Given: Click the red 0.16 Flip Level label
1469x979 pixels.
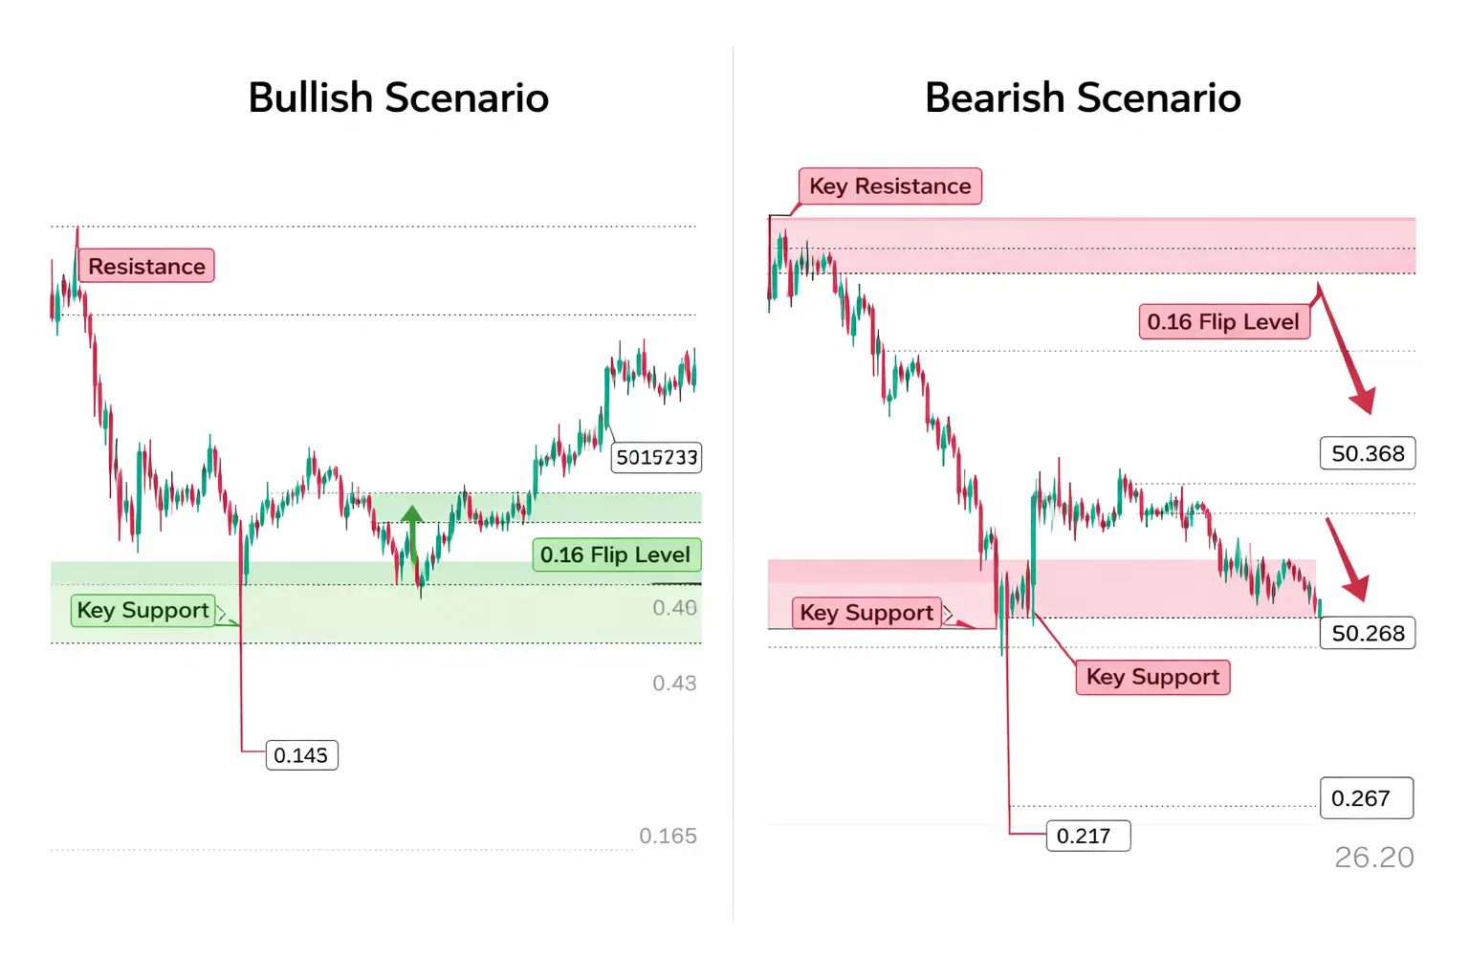Looking at the screenshot, I should tap(1223, 321).
